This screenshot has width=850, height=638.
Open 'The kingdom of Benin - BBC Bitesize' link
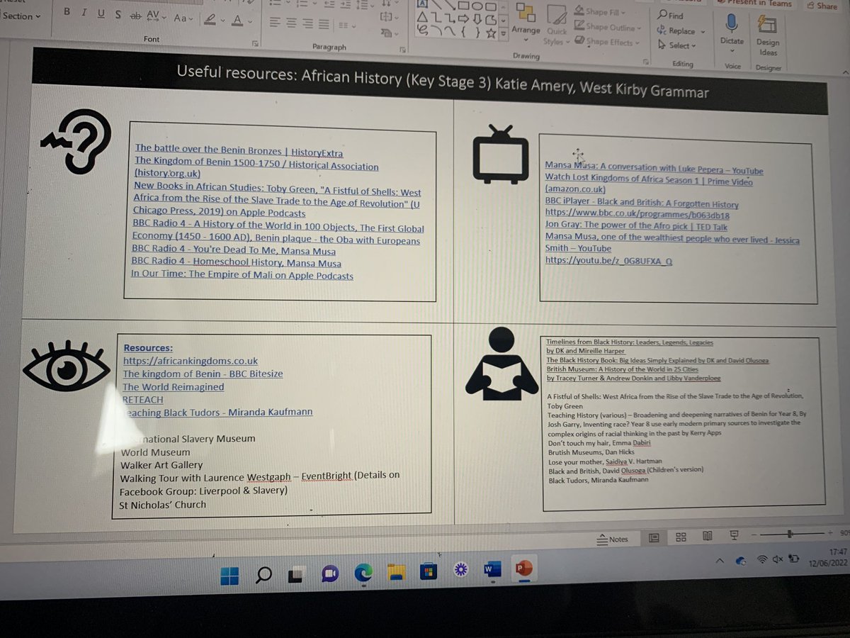click(x=203, y=374)
